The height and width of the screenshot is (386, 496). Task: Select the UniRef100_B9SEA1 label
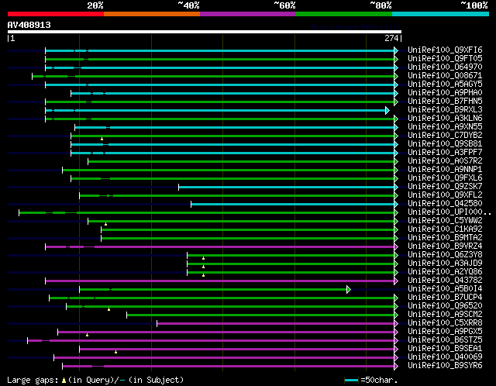click(x=445, y=349)
